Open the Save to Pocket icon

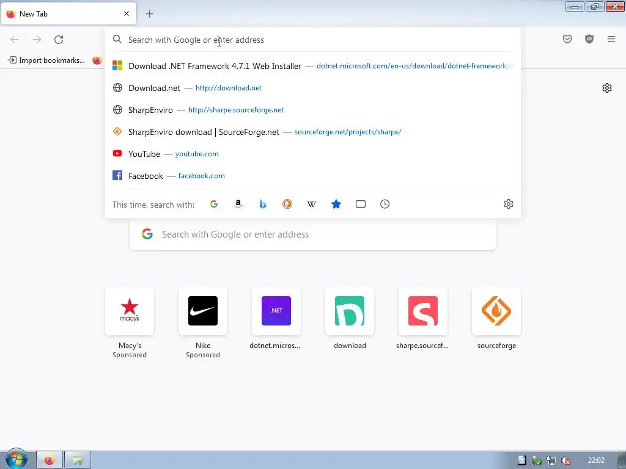(567, 39)
